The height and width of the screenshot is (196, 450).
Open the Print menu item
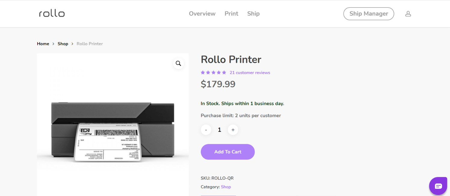(231, 14)
